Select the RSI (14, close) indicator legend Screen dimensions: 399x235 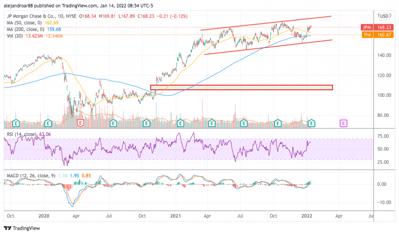pyautogui.click(x=22, y=134)
